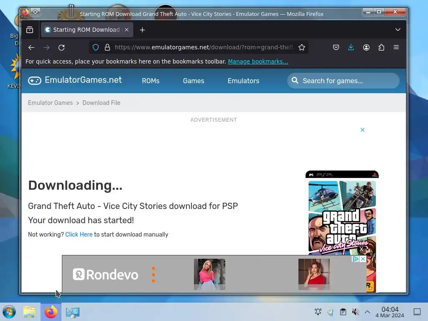Viewport: 428px width, 321px height.
Task: Open the Firefox View icon
Action: coord(30,30)
